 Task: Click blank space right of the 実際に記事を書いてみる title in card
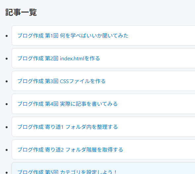click(156, 104)
